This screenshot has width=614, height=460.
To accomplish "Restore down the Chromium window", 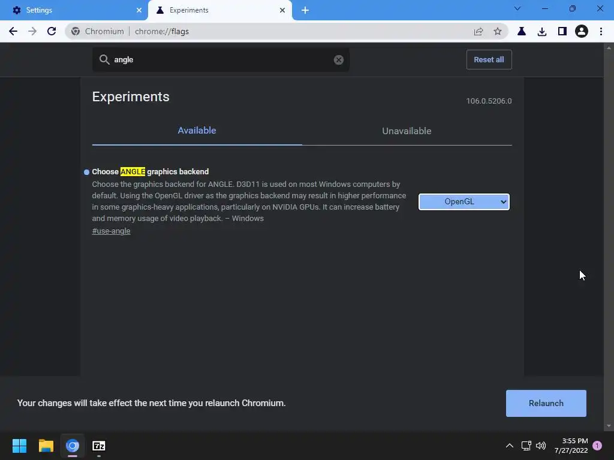I will click(572, 8).
